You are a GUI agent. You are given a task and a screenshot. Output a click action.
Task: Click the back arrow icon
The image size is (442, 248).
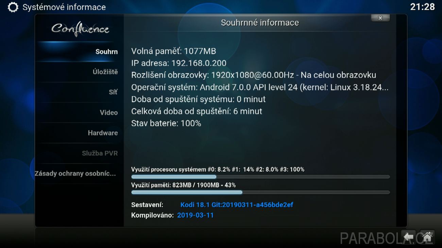pyautogui.click(x=409, y=236)
